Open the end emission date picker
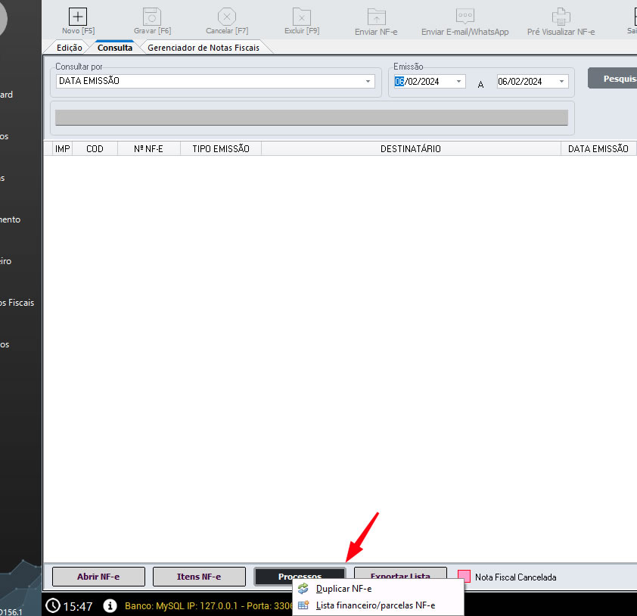Image resolution: width=637 pixels, height=616 pixels. pyautogui.click(x=561, y=82)
